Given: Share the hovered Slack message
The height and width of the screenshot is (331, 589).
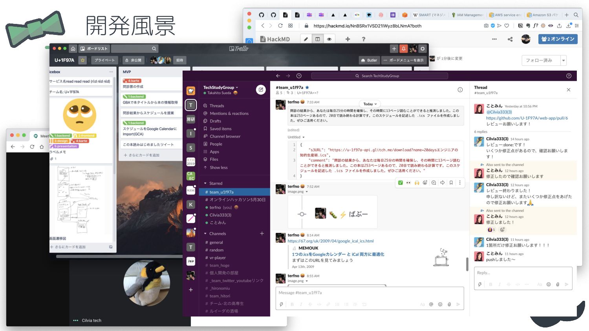Looking at the screenshot, I should pos(442,183).
